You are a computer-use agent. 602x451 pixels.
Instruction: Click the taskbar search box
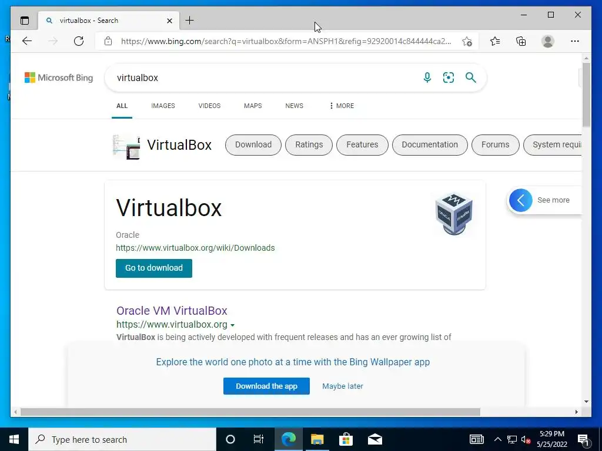(x=122, y=439)
